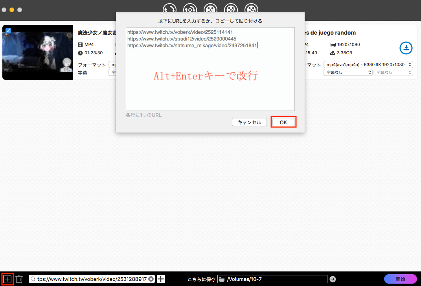Click the arrows-with-ring icon in the top toolbar

click(x=190, y=8)
